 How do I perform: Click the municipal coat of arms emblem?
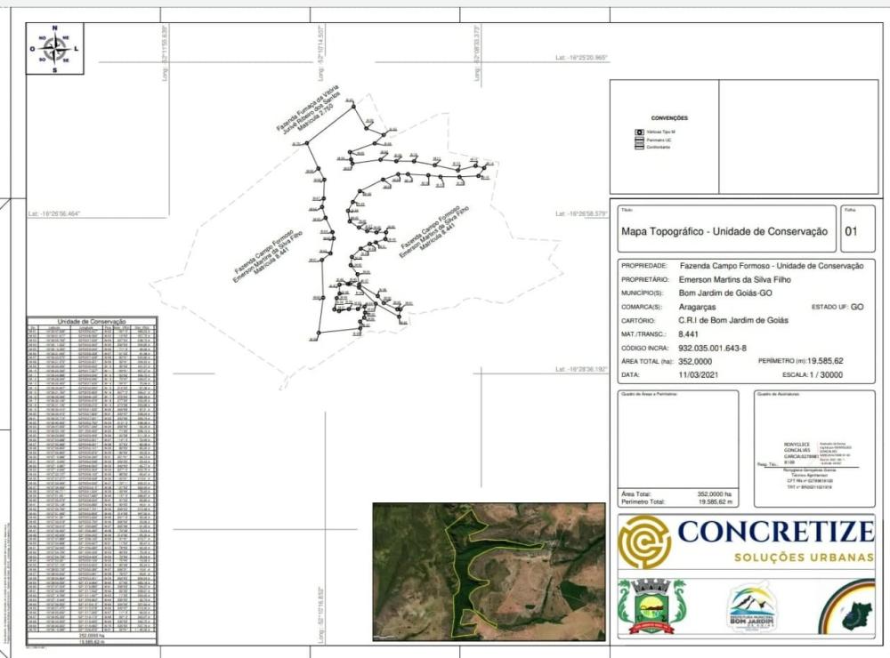click(x=651, y=606)
